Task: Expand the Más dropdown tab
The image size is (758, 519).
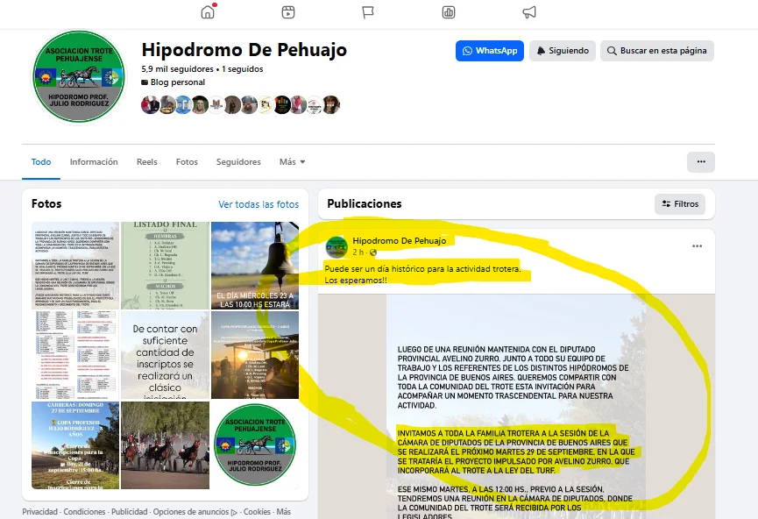Action: point(292,162)
